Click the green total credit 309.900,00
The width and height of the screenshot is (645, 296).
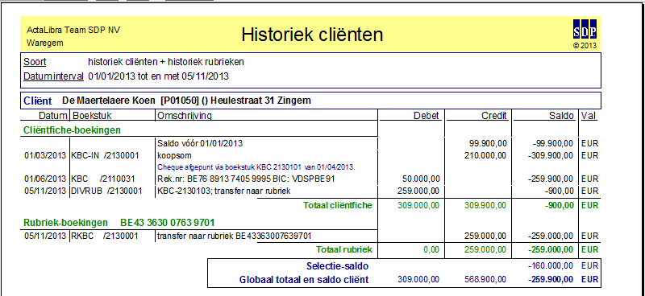486,205
